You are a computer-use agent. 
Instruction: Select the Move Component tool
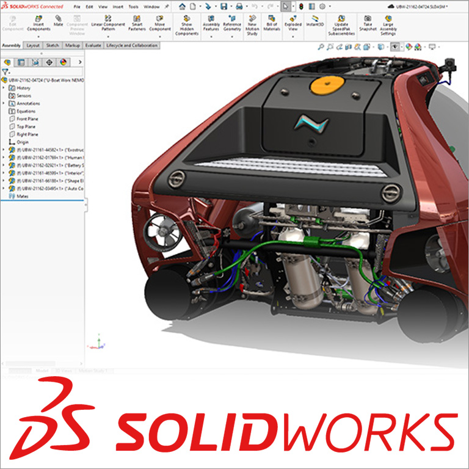point(160,24)
